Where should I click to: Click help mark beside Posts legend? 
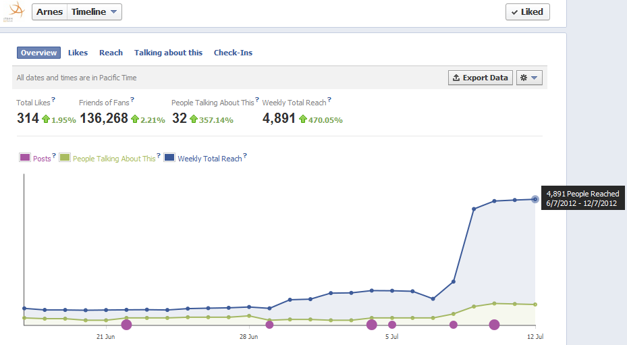coord(54,157)
